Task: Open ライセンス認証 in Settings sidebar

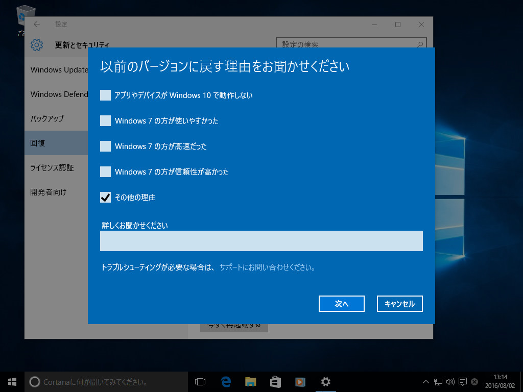Action: click(x=56, y=167)
